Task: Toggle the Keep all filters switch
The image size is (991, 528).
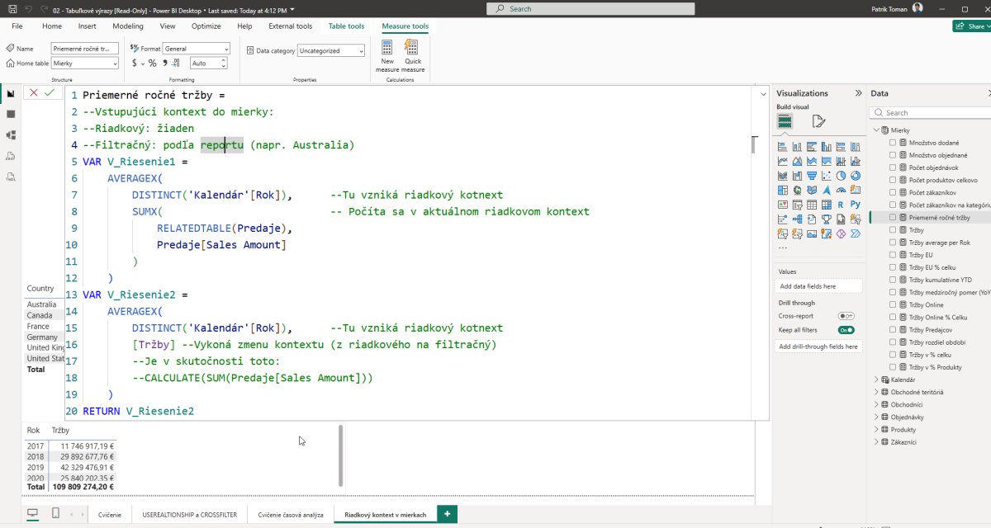Action: click(846, 330)
